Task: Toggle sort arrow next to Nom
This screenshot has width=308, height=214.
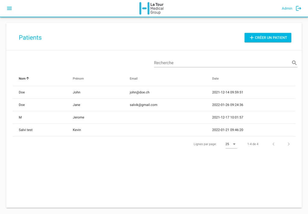Action: 28,78
